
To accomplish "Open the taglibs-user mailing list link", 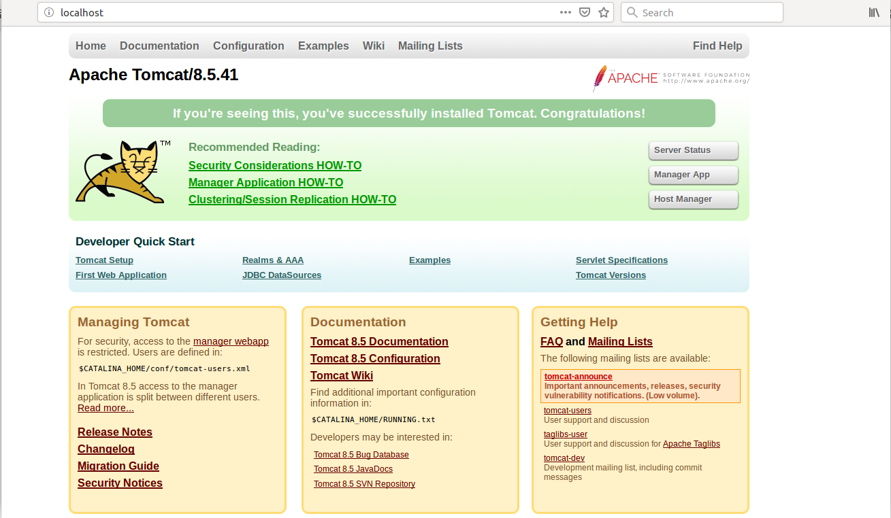I will [566, 434].
